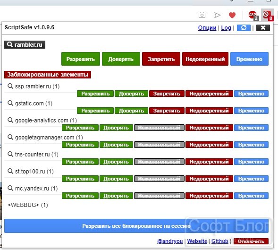Click Нежелательный for tns-counter.ru
The height and width of the screenshot is (250, 278).
159,162
